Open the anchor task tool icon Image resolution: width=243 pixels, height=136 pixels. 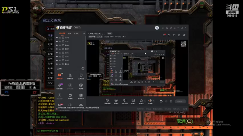pos(81,76)
